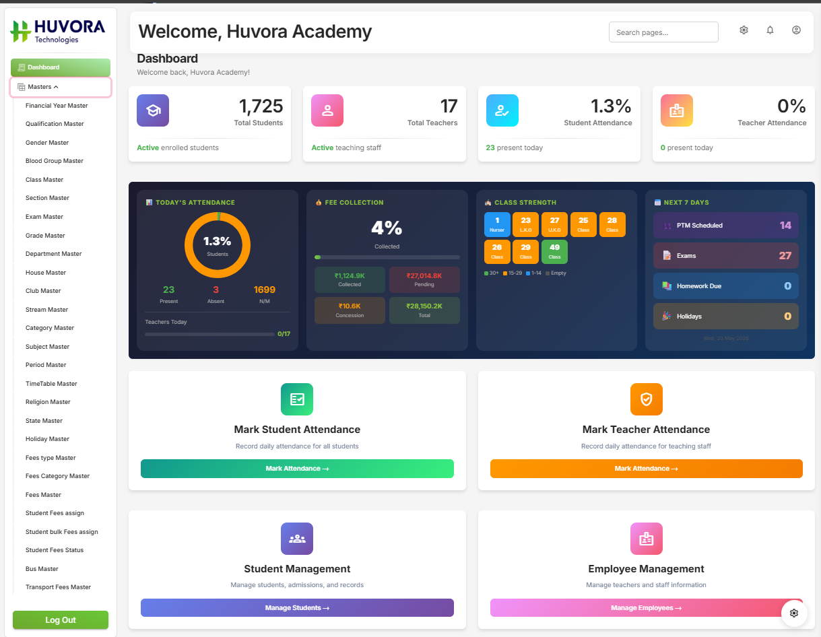Click the orange shield icon above Mark Teacher Attendance
821x637 pixels.
tap(647, 399)
